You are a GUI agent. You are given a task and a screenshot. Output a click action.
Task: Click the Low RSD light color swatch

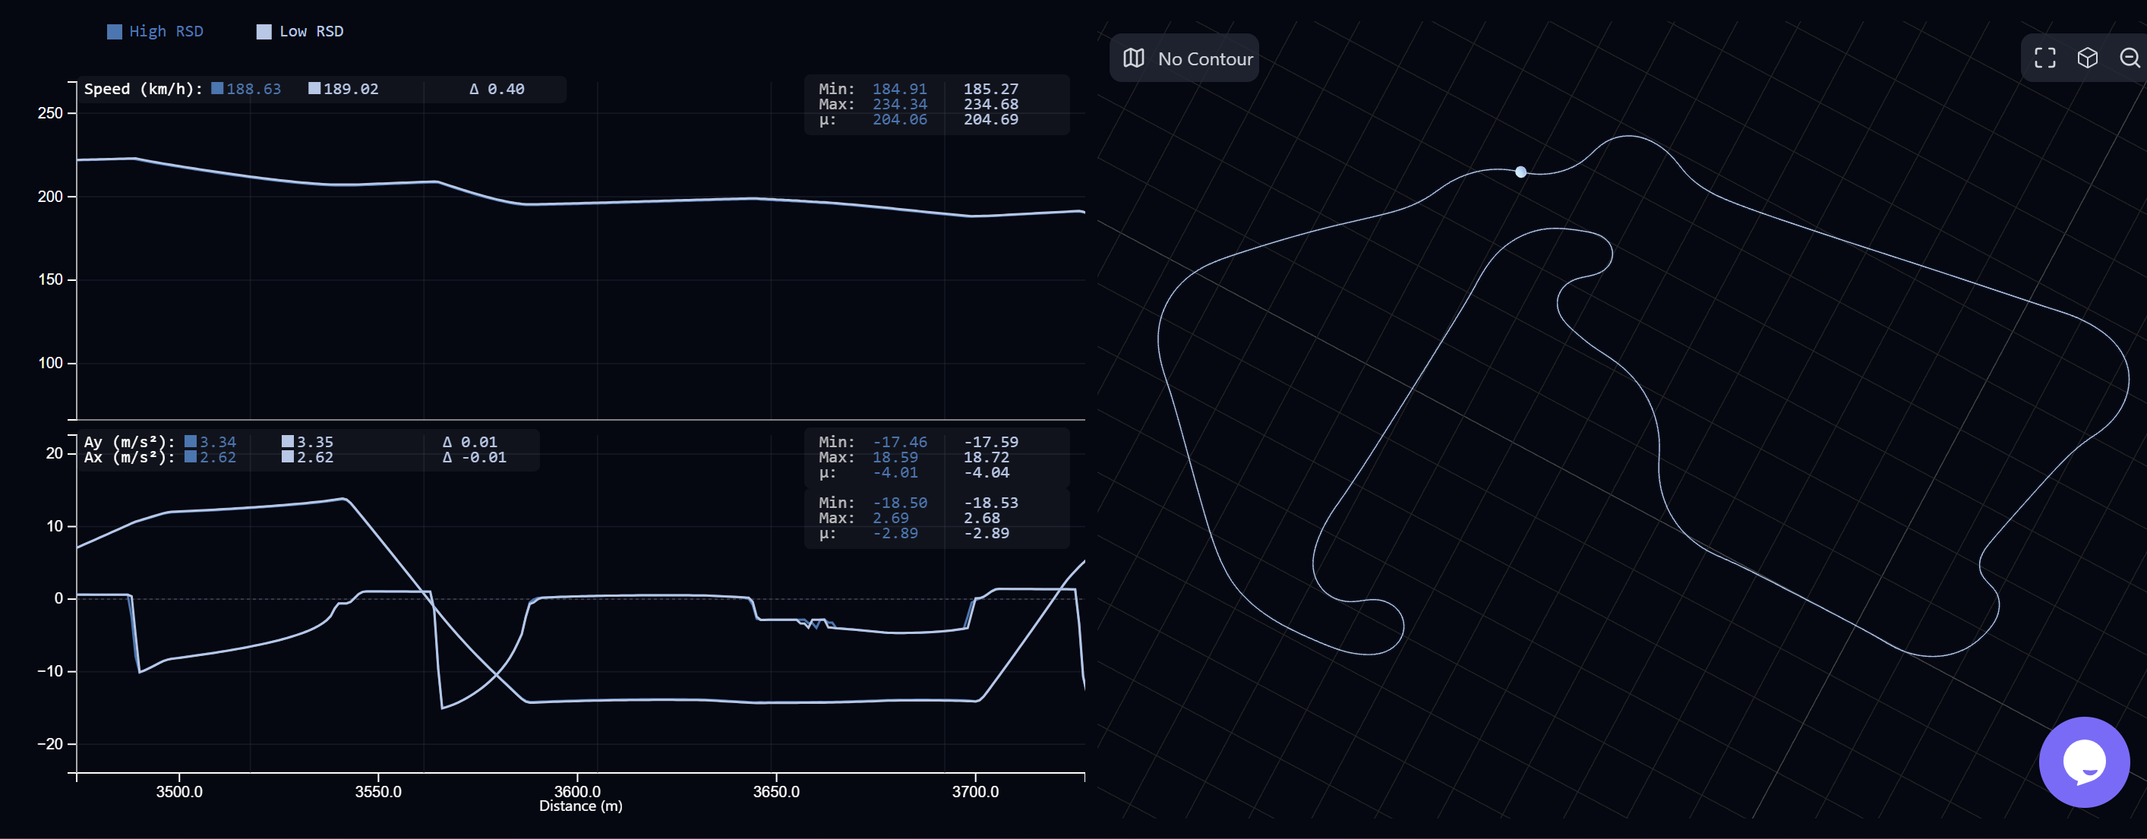(x=264, y=32)
